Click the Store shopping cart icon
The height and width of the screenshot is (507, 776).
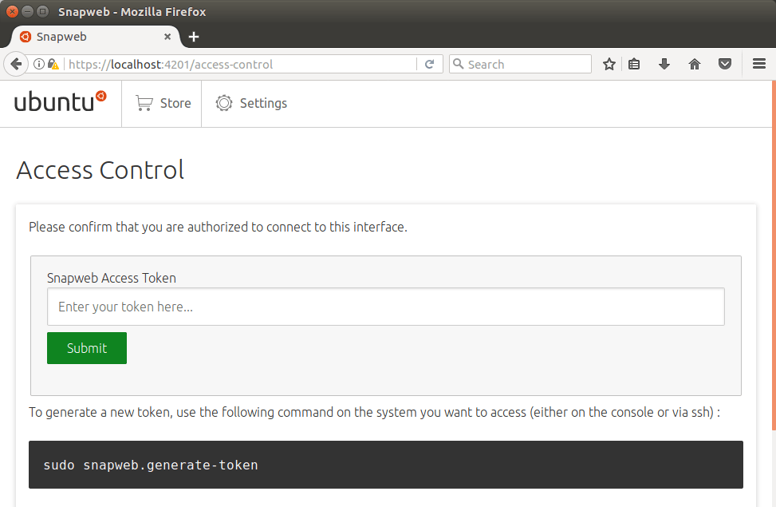pos(144,103)
